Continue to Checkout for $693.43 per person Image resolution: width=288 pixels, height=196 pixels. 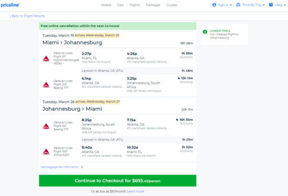117,181
